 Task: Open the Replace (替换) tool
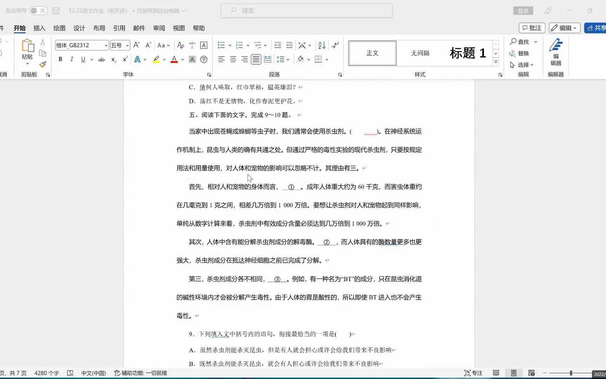(519, 53)
